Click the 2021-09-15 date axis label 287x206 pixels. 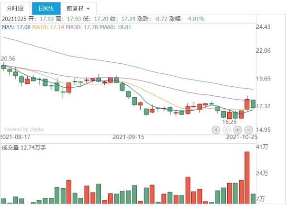(x=128, y=137)
